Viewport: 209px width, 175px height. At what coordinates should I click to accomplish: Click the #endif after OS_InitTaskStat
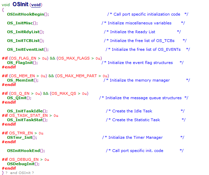9,124
